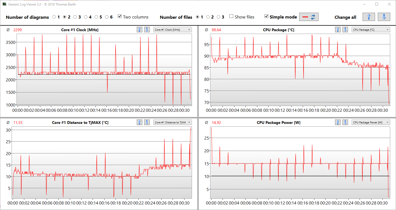Click the bold CPU Package Power [W] title
This screenshot has width=396, height=210.
click(279, 123)
